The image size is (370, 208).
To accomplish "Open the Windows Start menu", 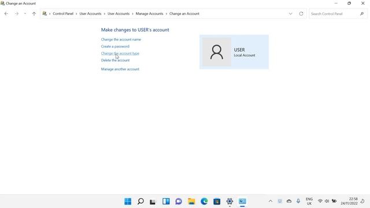I will point(128,202).
